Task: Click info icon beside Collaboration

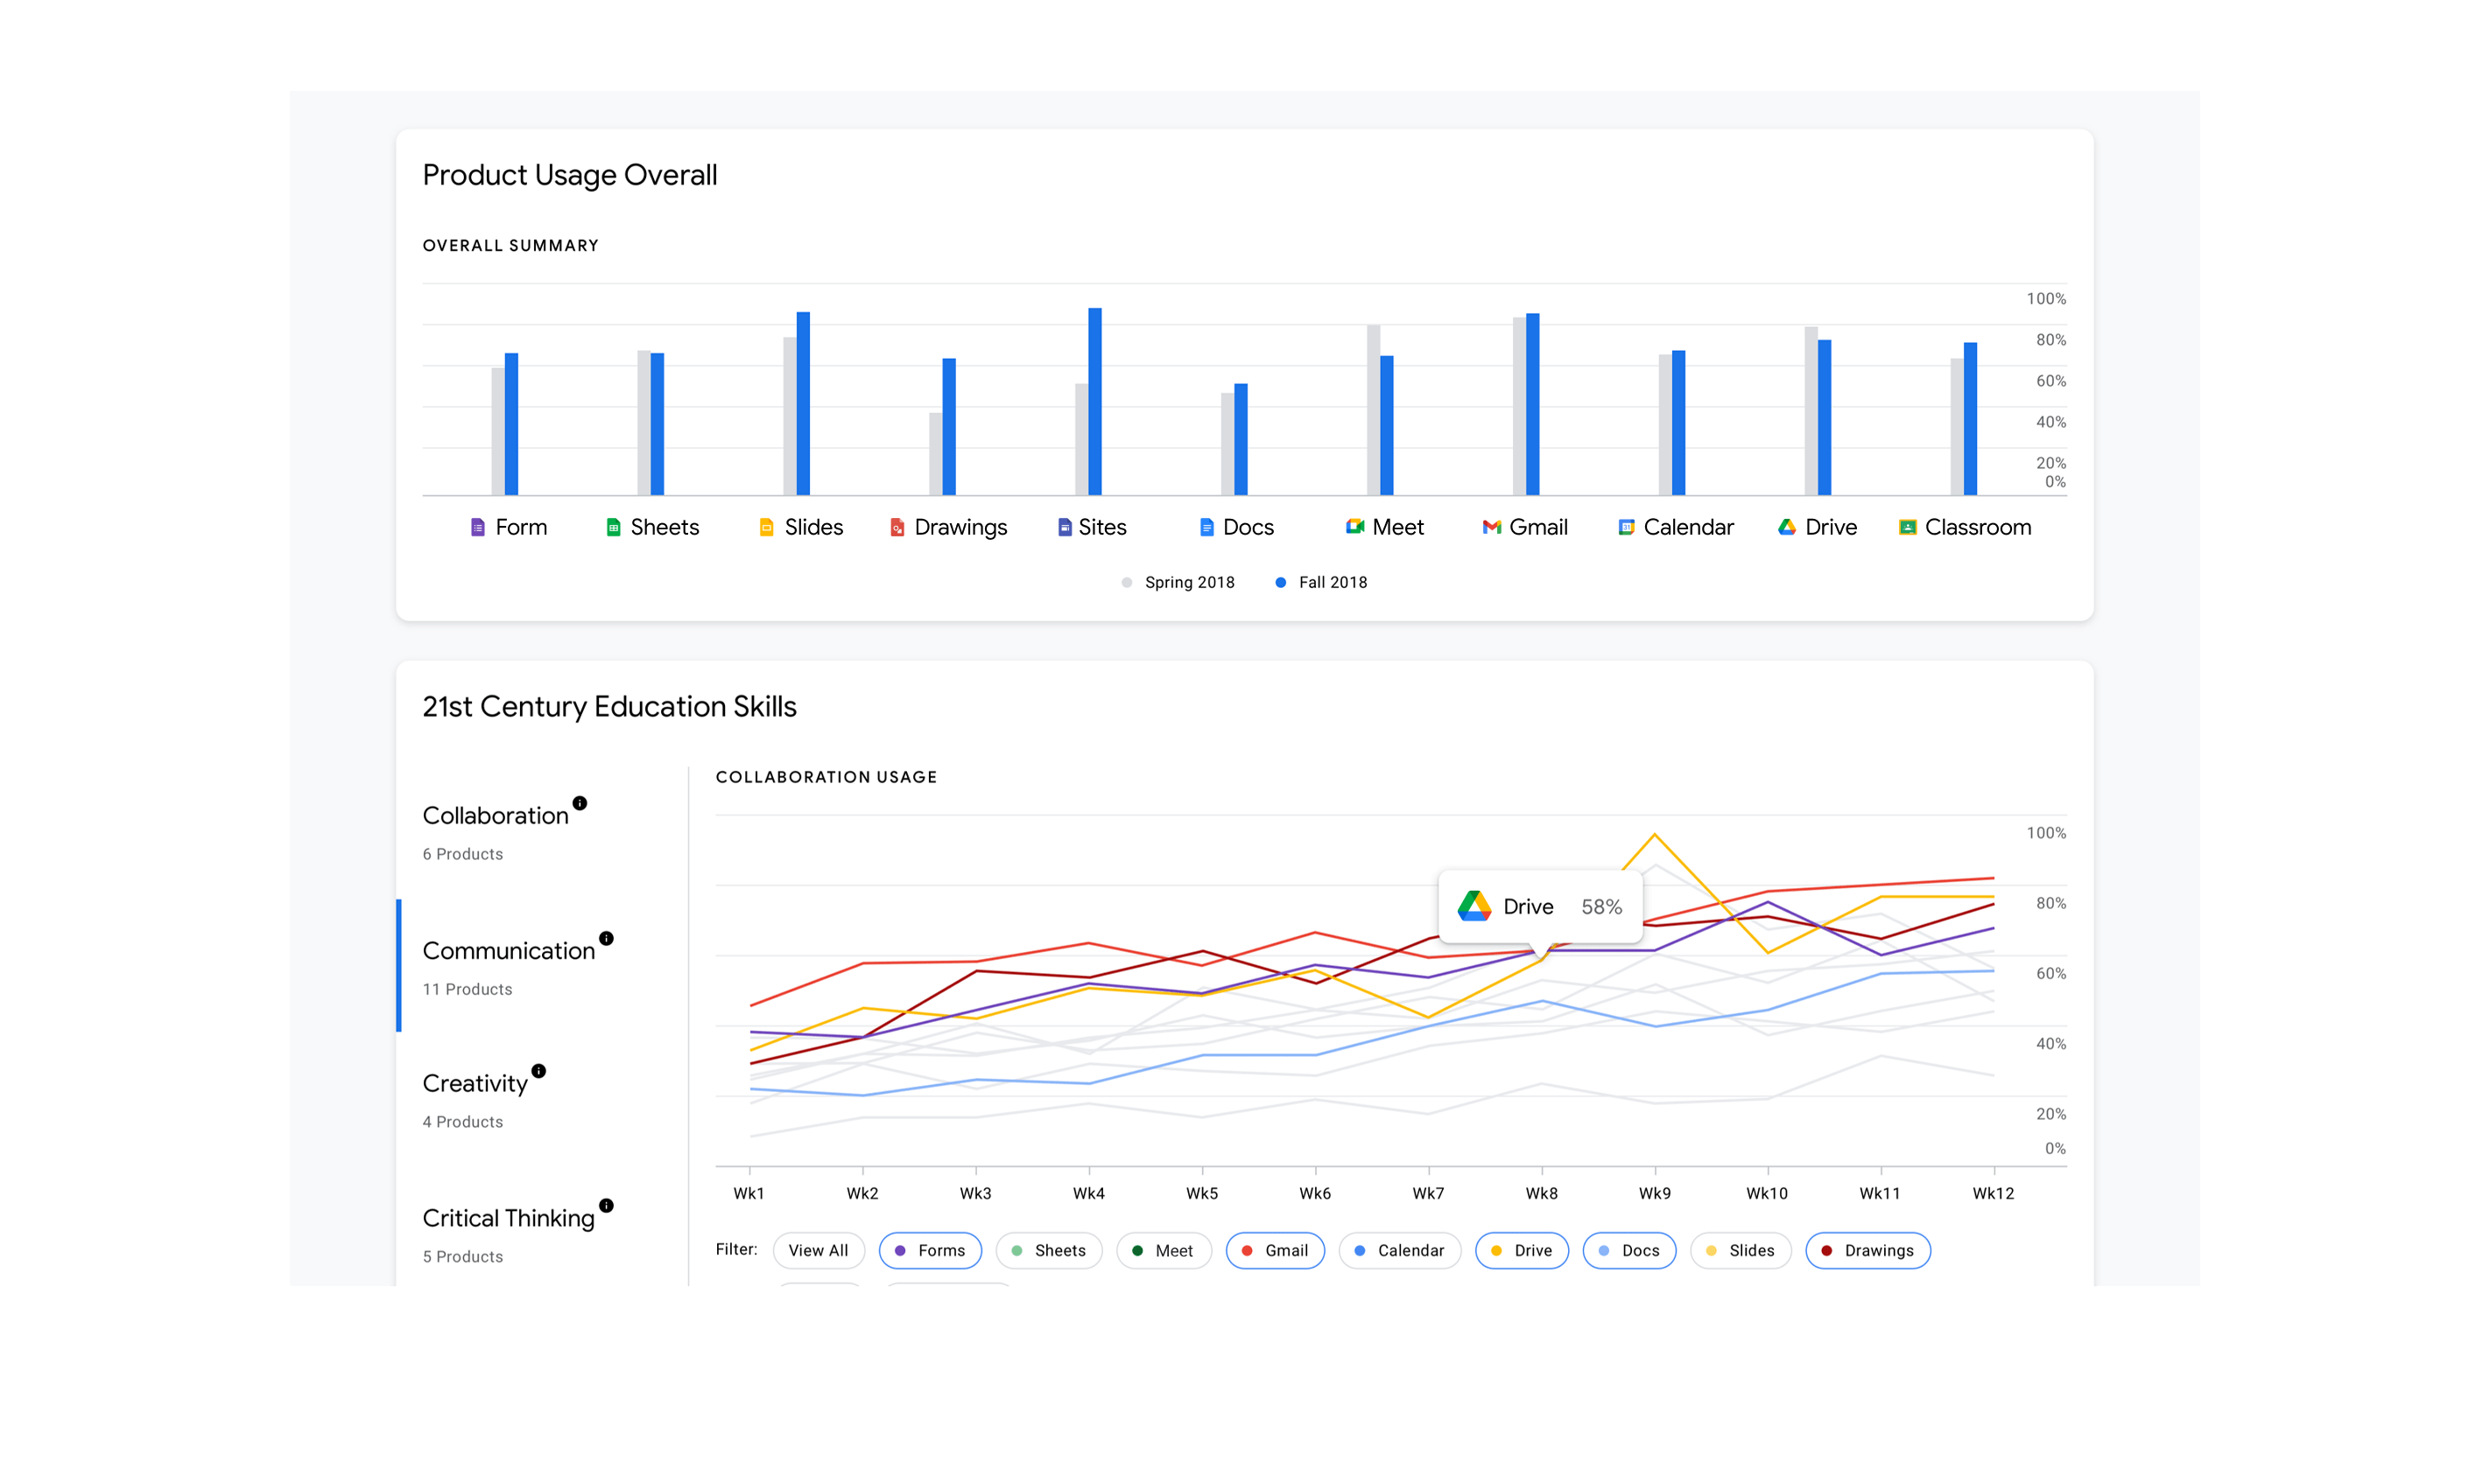Action: 580,803
